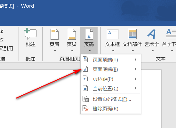The image size is (176, 128).
Task: Collapse the dropdown arrow under 页码
Action: (x=90, y=51)
